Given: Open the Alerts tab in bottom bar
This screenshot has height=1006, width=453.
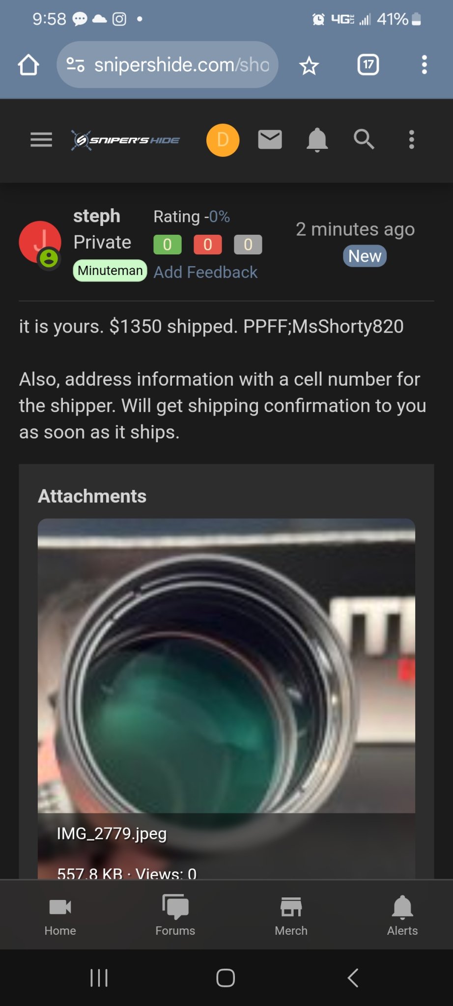Looking at the screenshot, I should click(402, 915).
